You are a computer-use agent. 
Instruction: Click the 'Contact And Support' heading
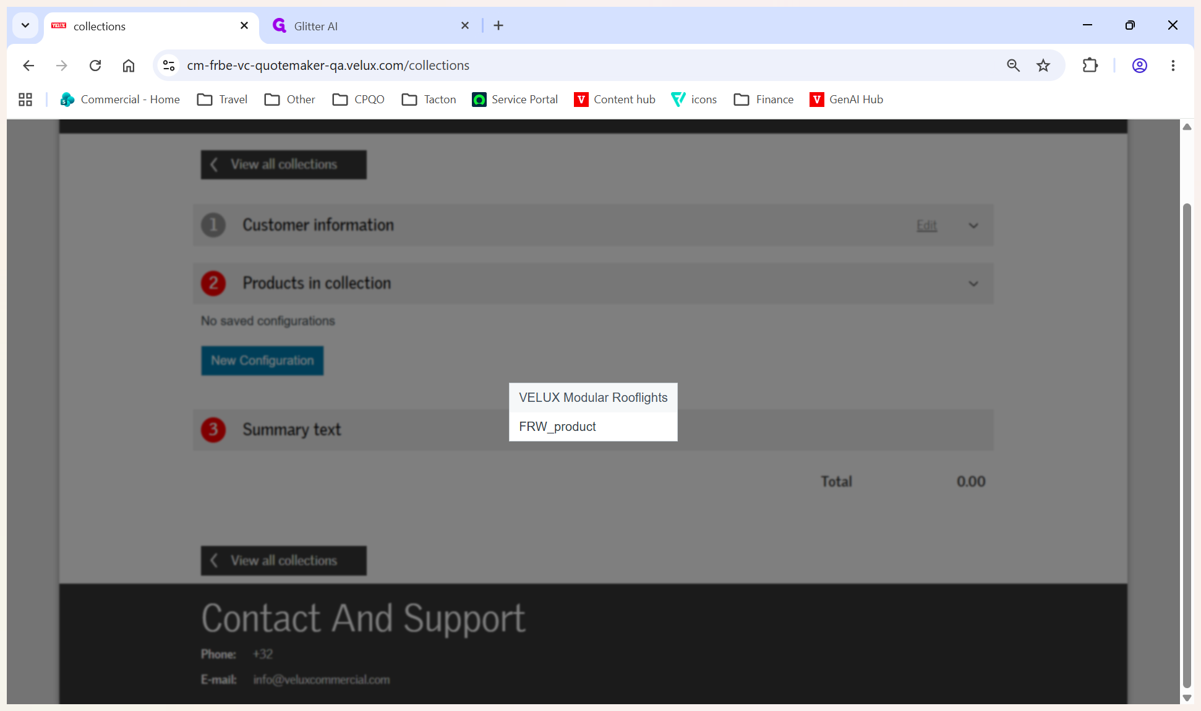click(364, 618)
